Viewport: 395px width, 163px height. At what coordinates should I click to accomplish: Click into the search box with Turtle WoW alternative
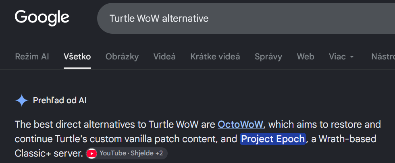pyautogui.click(x=246, y=18)
